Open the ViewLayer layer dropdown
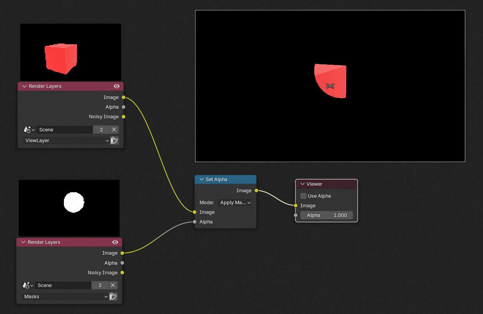Viewport: 483px width, 314px height. click(66, 140)
